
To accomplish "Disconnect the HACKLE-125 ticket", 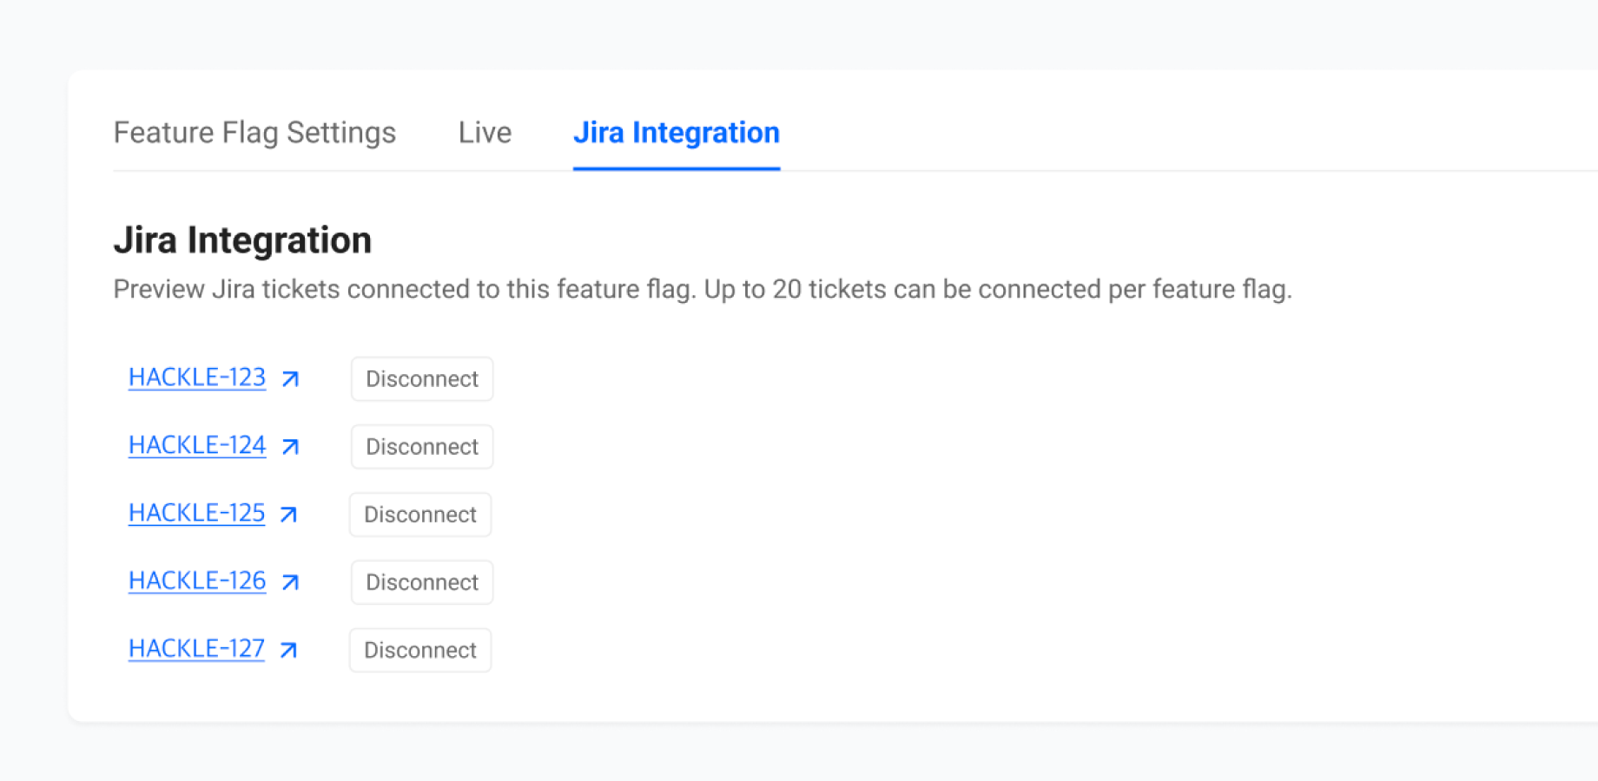I will click(x=420, y=515).
